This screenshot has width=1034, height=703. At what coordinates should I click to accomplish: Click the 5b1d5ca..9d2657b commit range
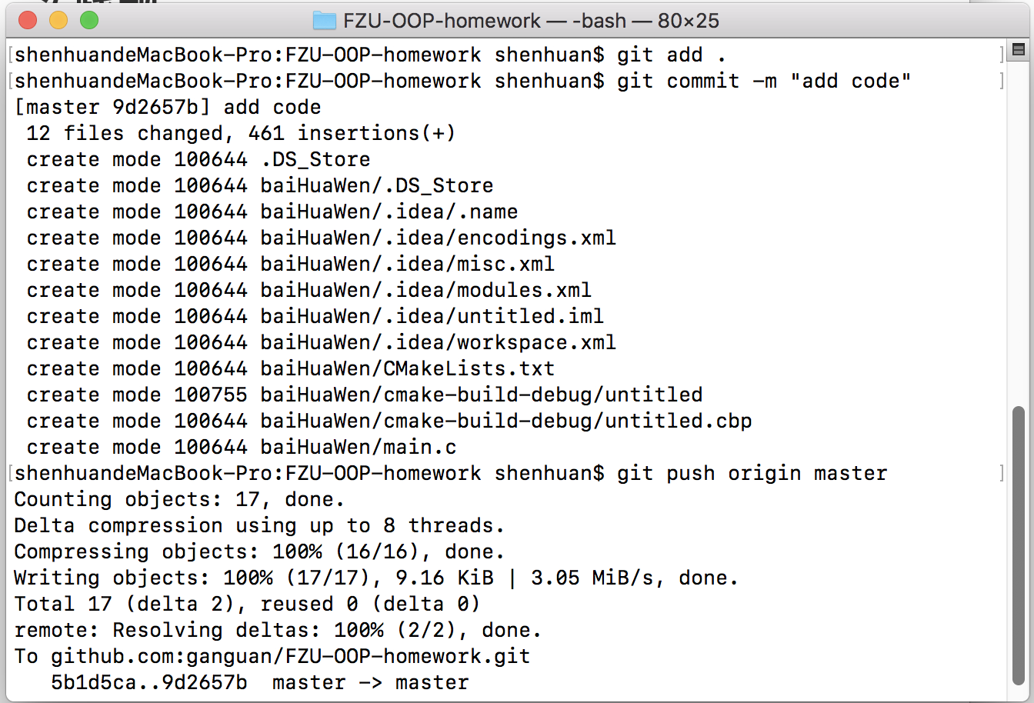[x=149, y=683]
